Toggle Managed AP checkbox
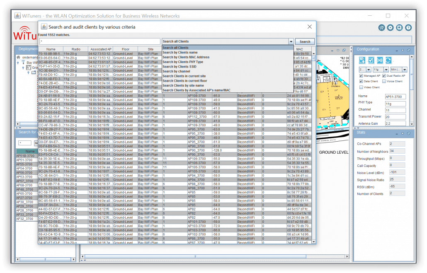427x273 pixels. (361, 76)
